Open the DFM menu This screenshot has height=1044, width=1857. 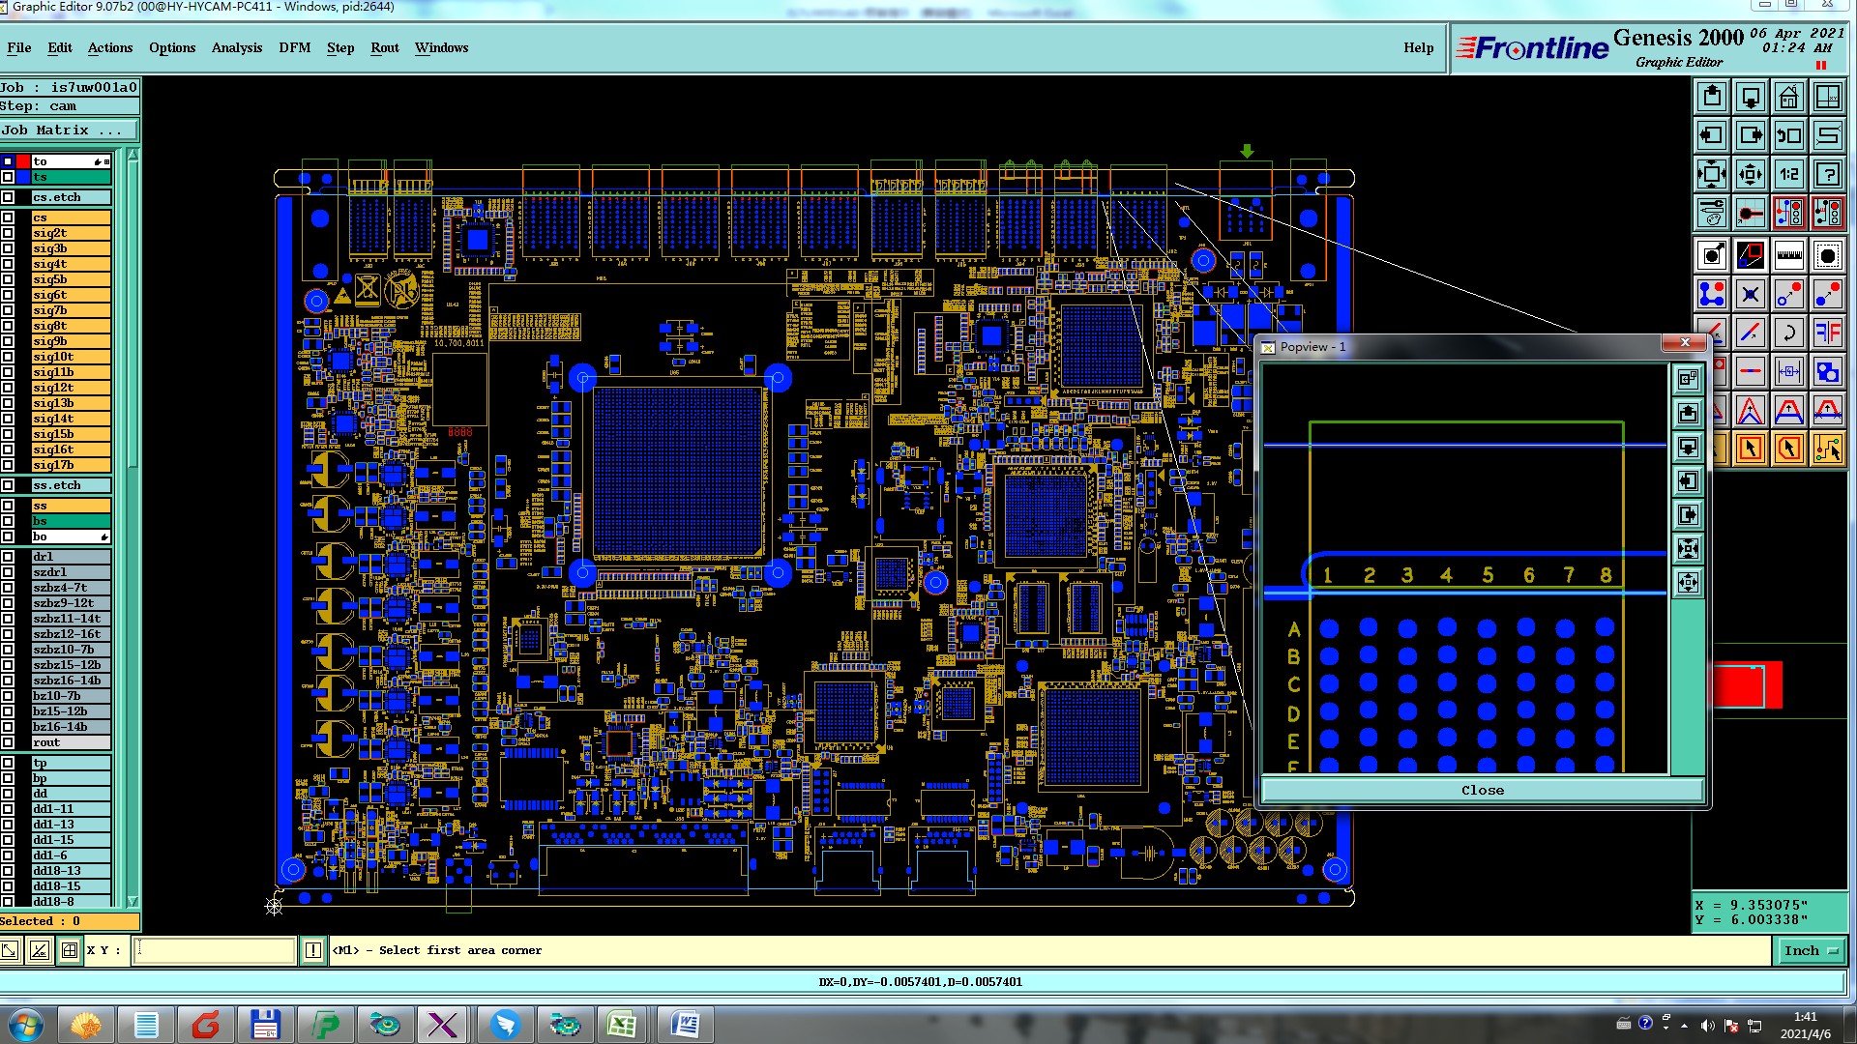(294, 47)
